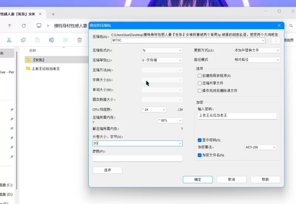The image size is (296, 204).
Task: Click the 名称 column header
Action: point(33,50)
